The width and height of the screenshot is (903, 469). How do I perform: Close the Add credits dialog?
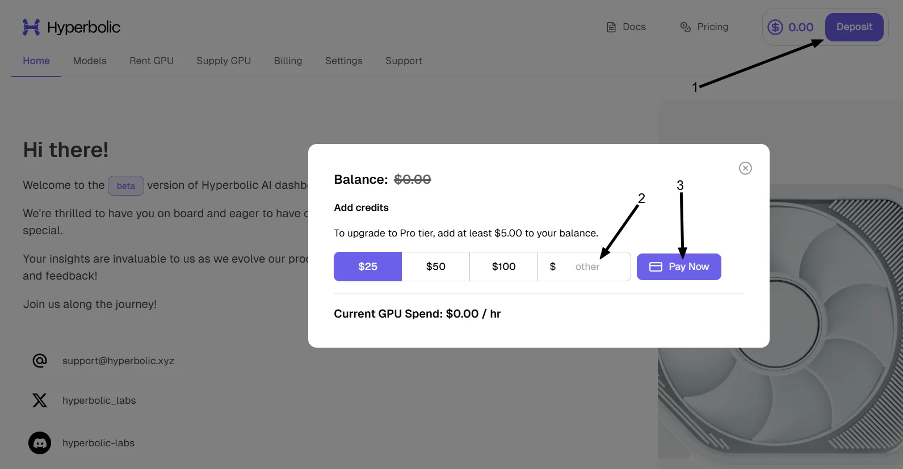[x=745, y=168]
